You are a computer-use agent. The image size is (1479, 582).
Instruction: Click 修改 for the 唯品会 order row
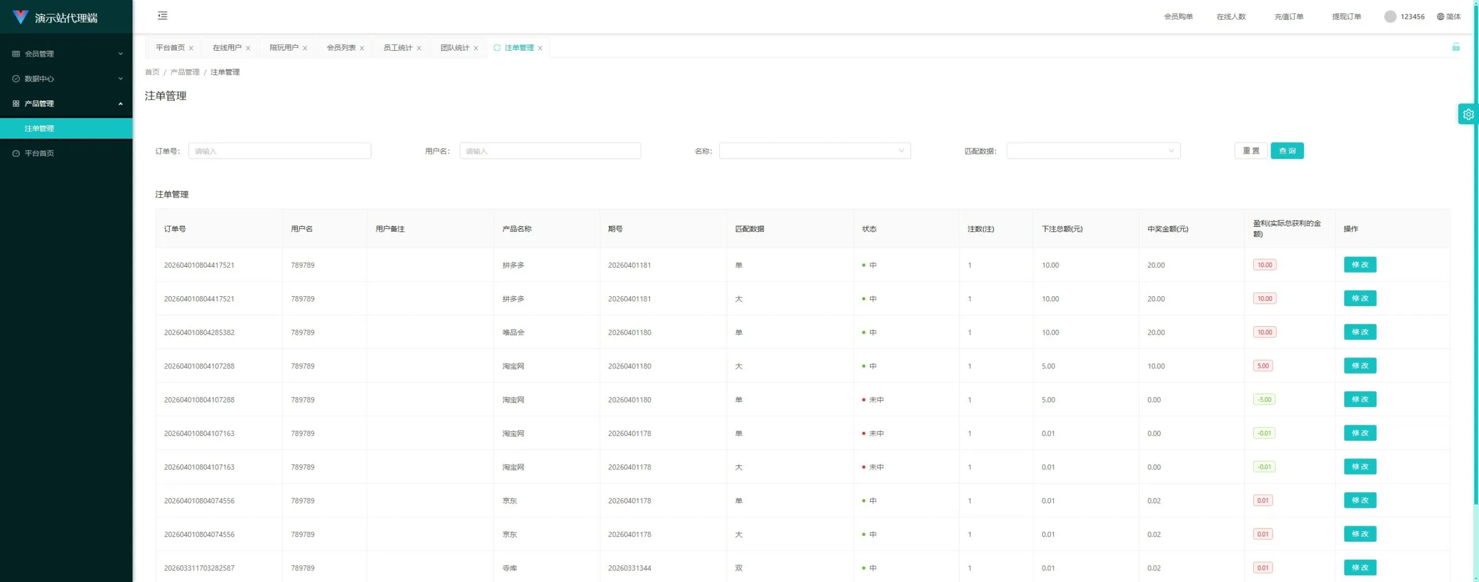pyautogui.click(x=1360, y=332)
